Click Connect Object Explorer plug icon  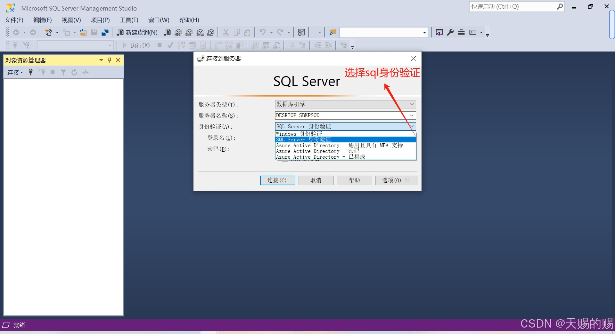[x=31, y=72]
